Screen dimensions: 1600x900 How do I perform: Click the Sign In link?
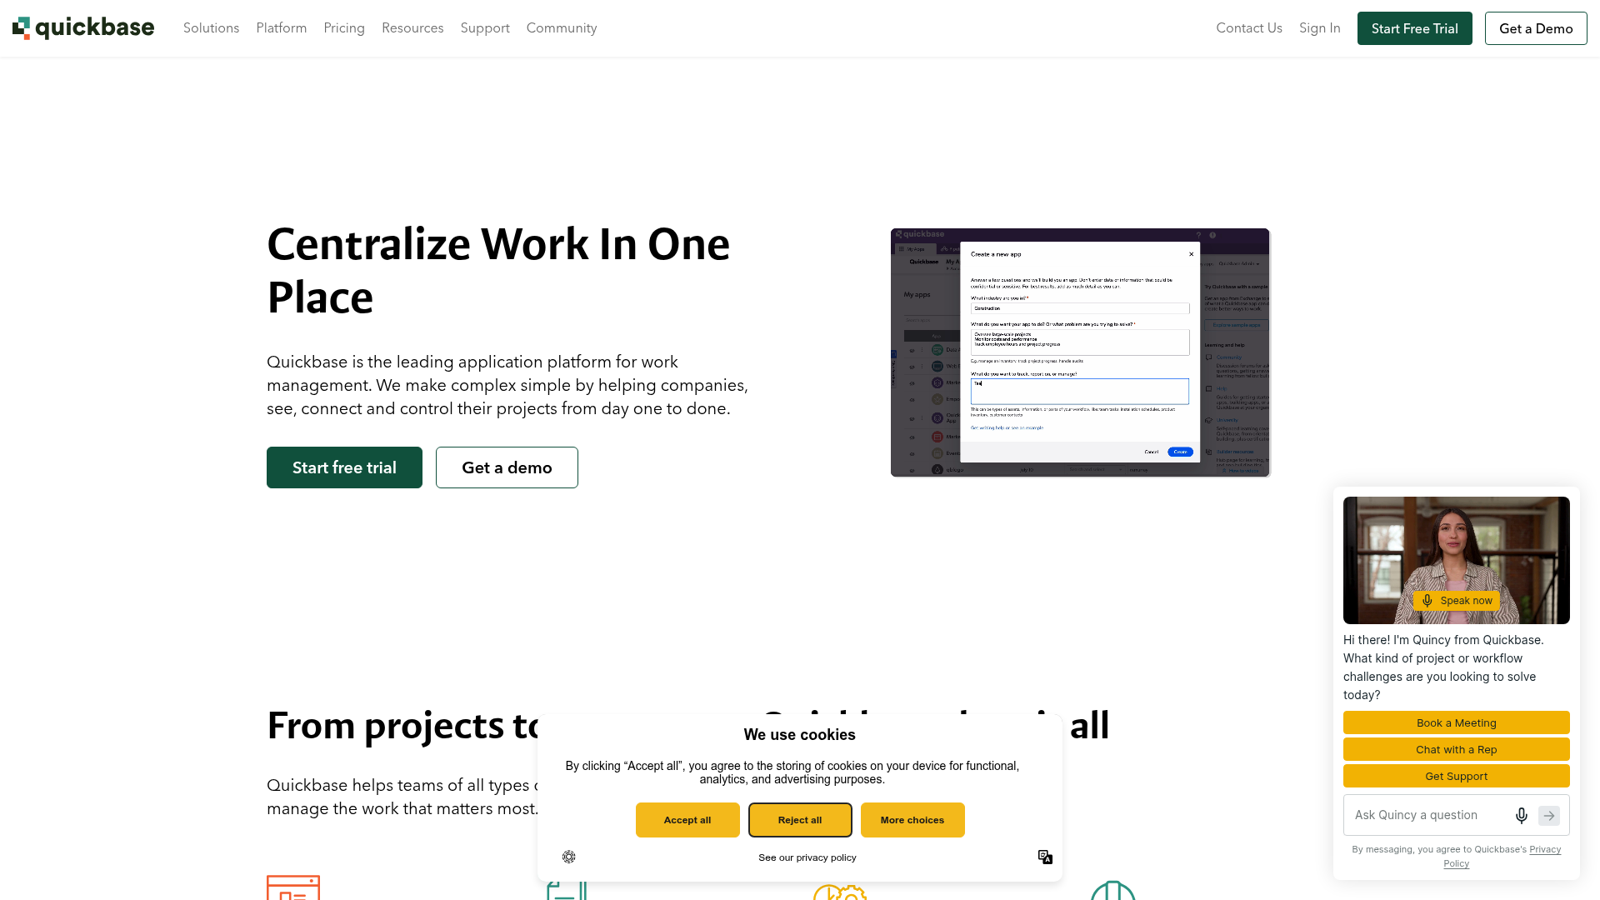click(x=1320, y=28)
